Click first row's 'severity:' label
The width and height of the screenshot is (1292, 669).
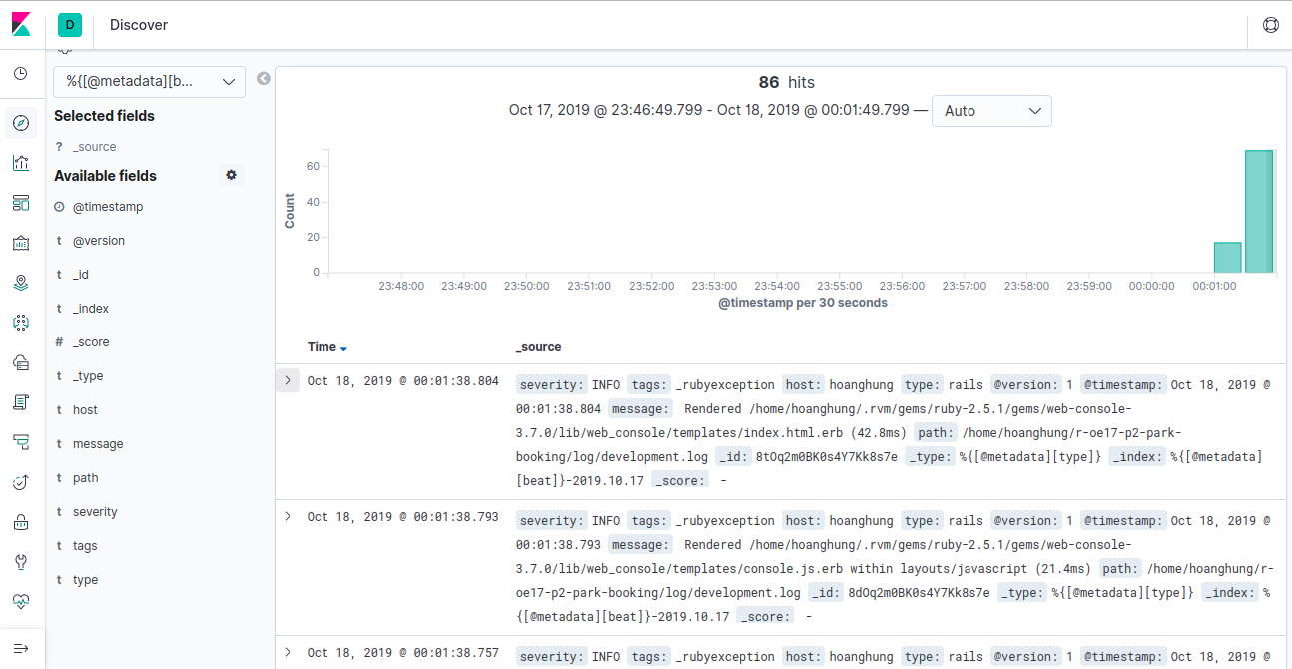point(551,384)
